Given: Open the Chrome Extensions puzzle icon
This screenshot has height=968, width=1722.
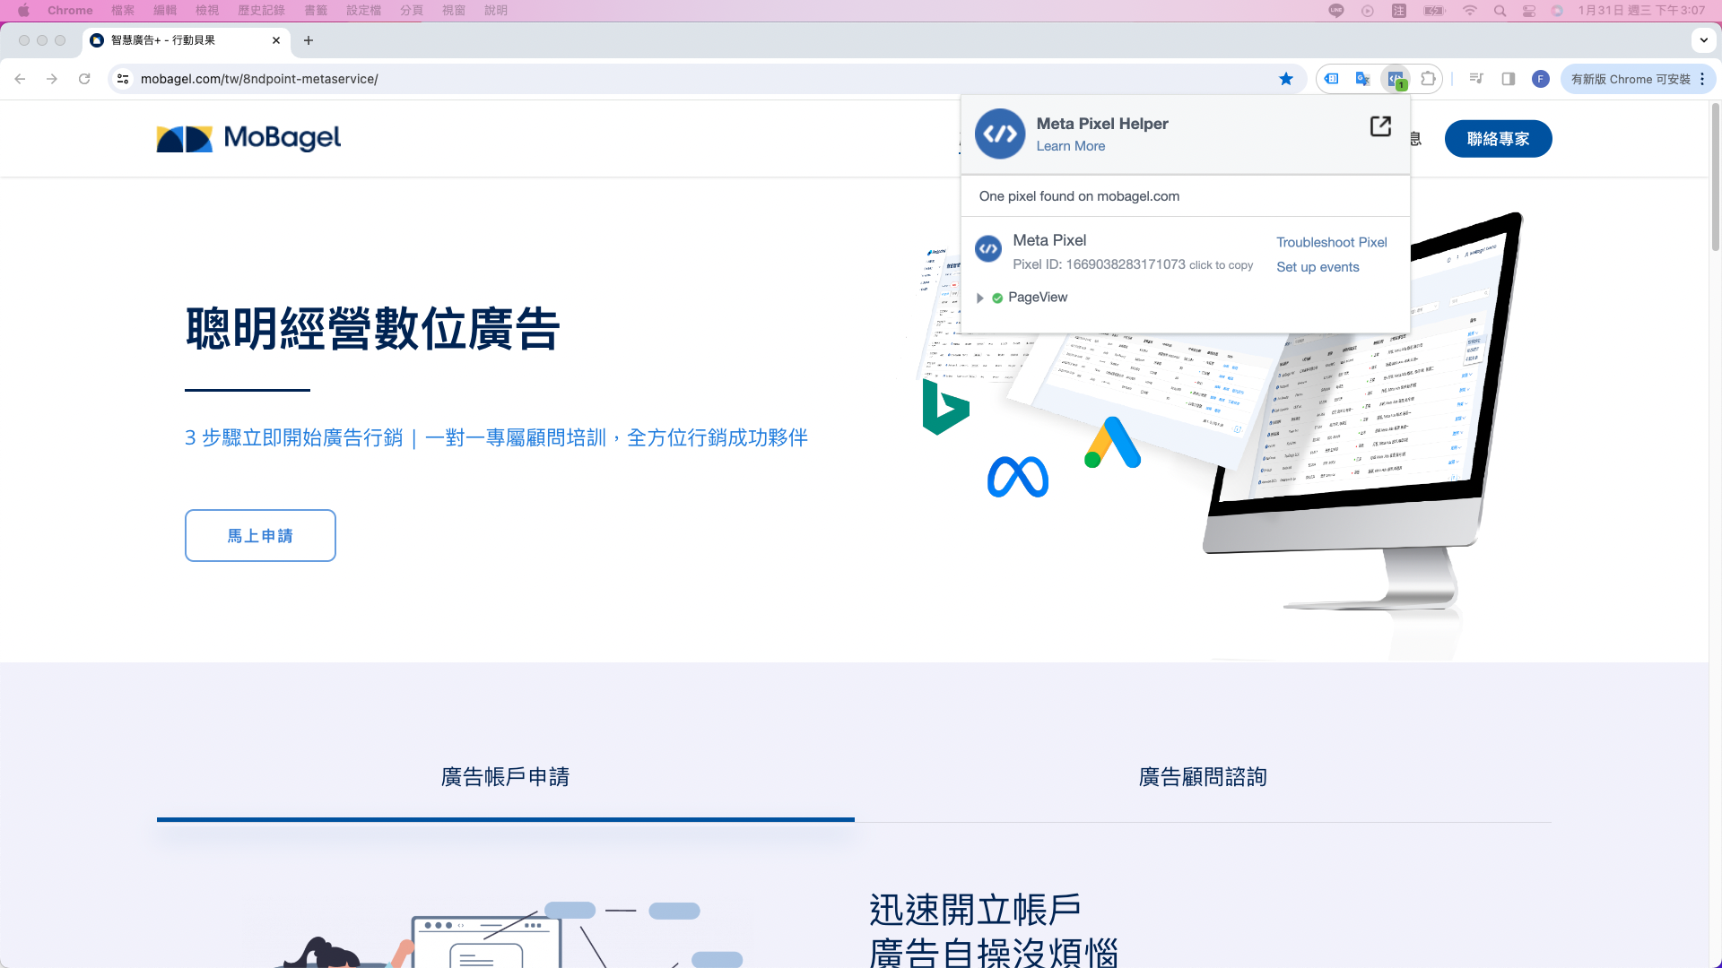Looking at the screenshot, I should (x=1429, y=79).
